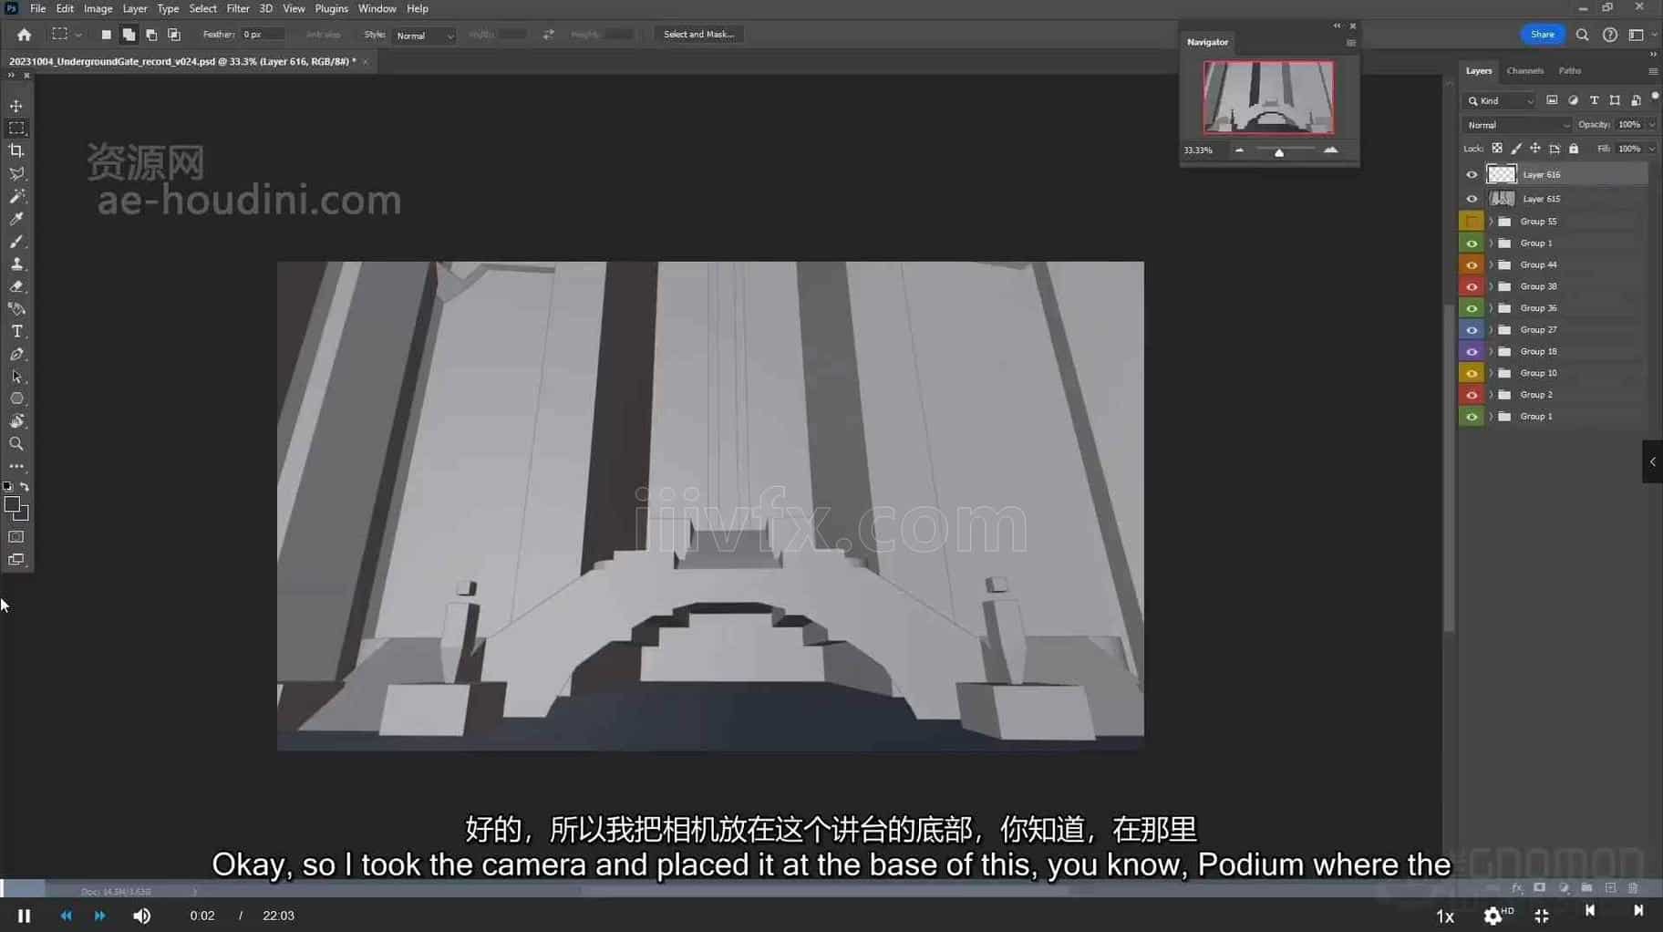This screenshot has height=932, width=1663.
Task: Open the Edit Toolbar three-dots button
Action: 16,466
